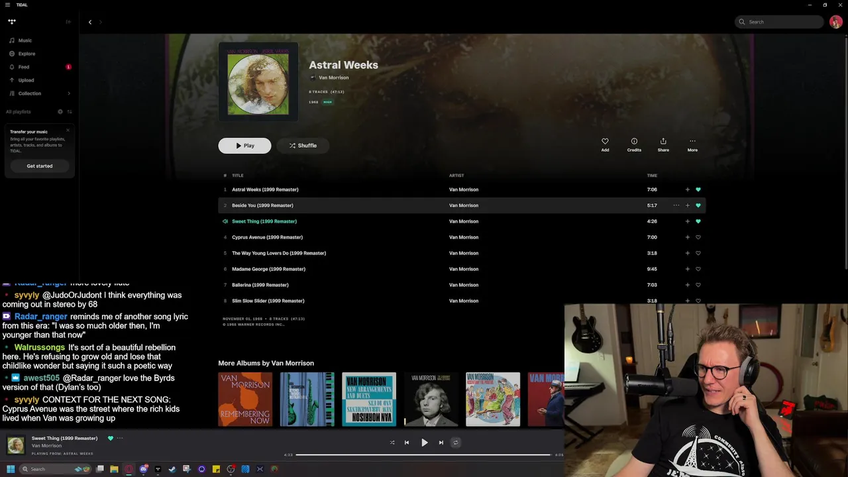This screenshot has width=848, height=477.
Task: Select track Slim Slow Slider (1999 Remaster)
Action: [x=268, y=301]
